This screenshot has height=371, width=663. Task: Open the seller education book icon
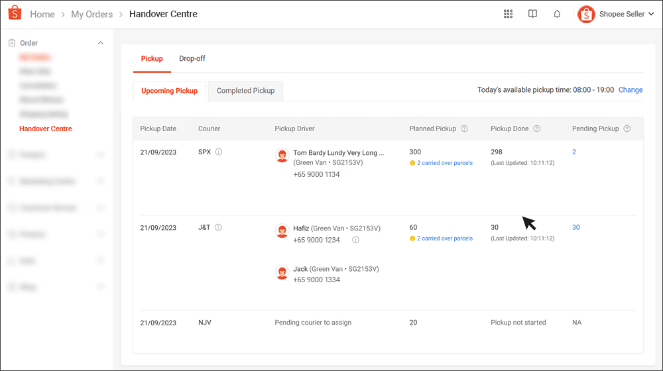coord(533,14)
